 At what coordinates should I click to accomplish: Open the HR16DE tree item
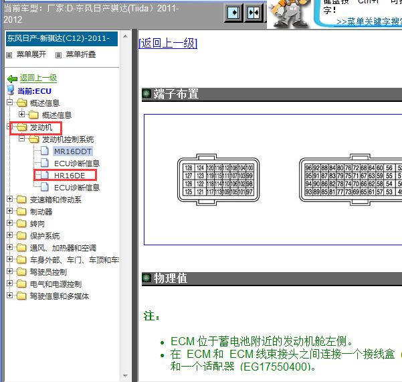(70, 176)
